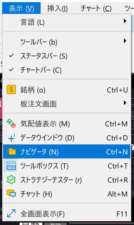
Task: Close the 表示 (V) menu header
Action: click(21, 8)
